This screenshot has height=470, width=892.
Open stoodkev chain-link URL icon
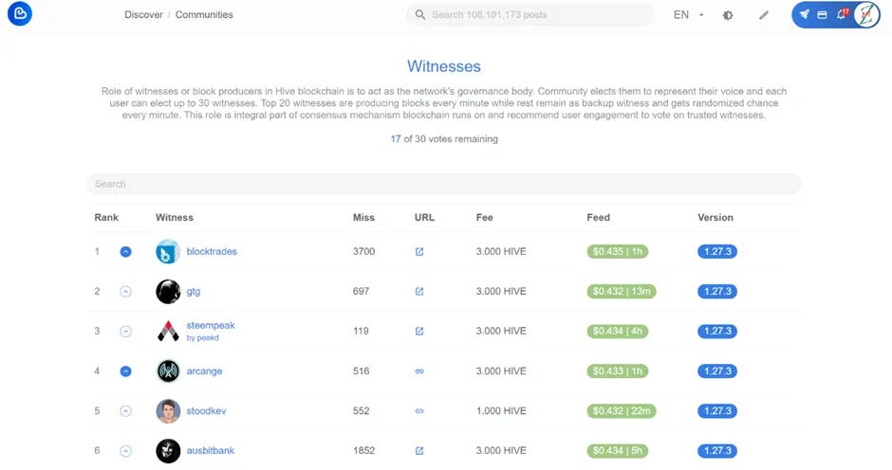419,411
